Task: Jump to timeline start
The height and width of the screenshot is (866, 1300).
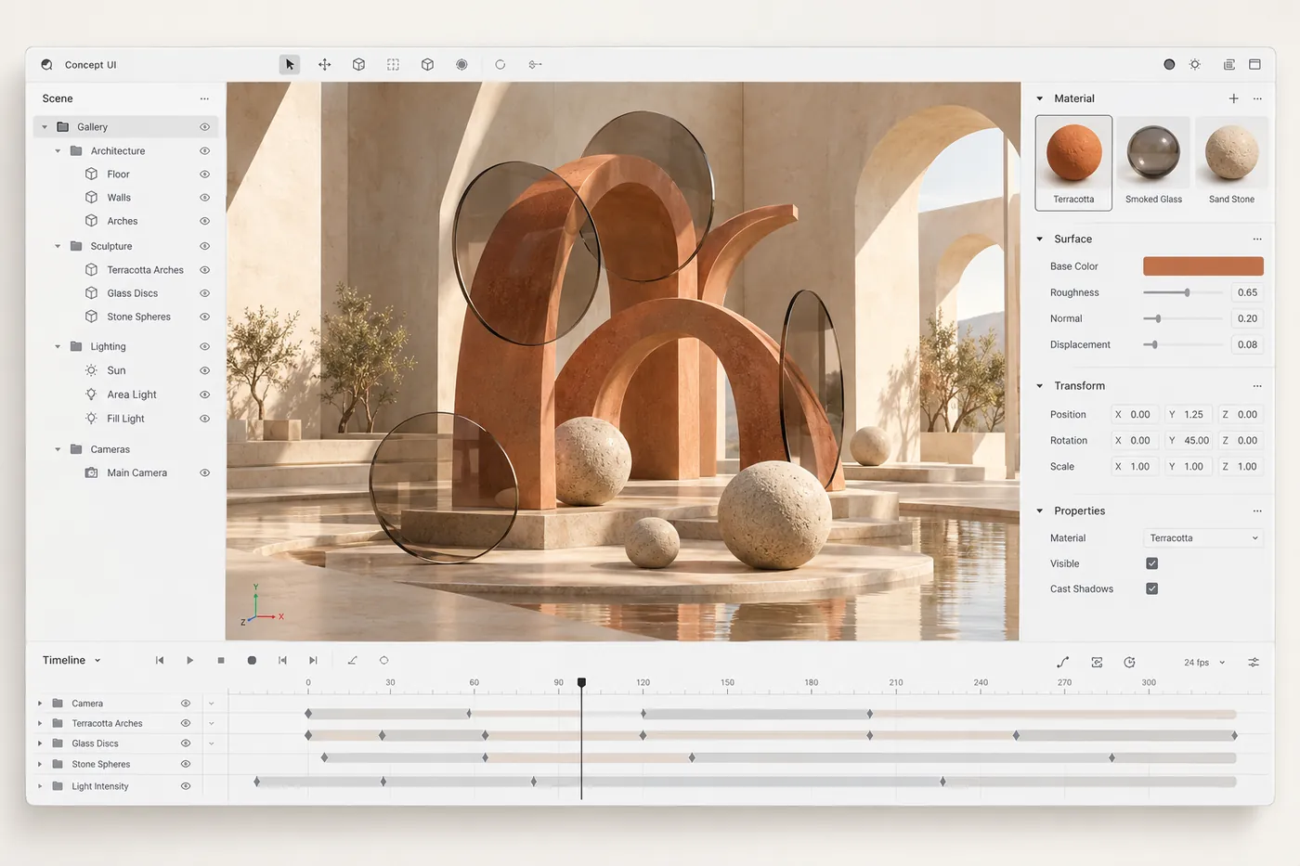Action: tap(160, 660)
